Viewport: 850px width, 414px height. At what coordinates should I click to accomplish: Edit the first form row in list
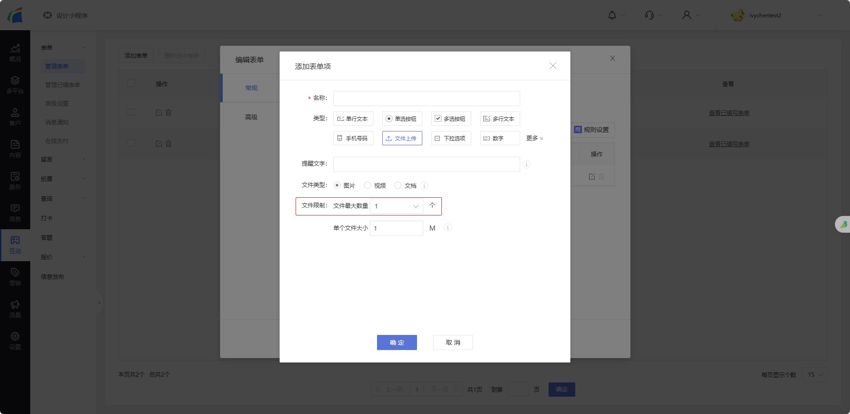click(159, 112)
